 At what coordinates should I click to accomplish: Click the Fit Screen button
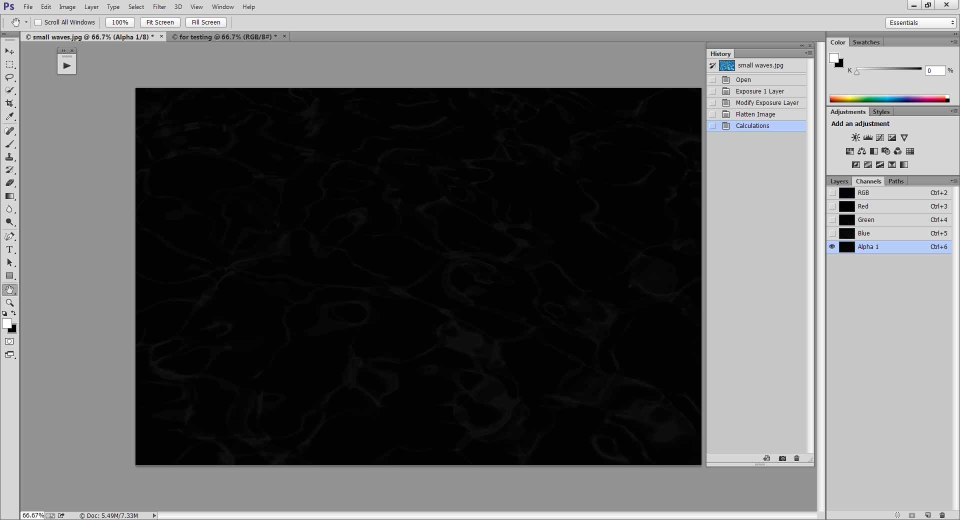pos(160,22)
